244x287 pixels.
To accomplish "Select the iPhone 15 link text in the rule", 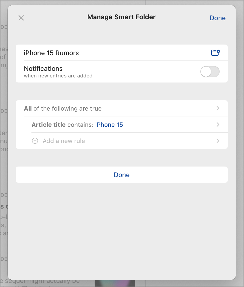I will pyautogui.click(x=109, y=125).
